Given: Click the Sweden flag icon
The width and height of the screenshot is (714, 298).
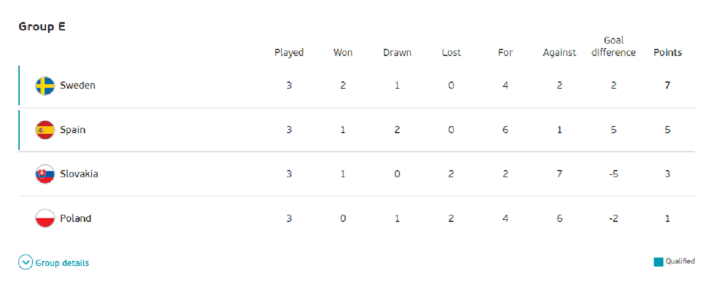Looking at the screenshot, I should (45, 86).
